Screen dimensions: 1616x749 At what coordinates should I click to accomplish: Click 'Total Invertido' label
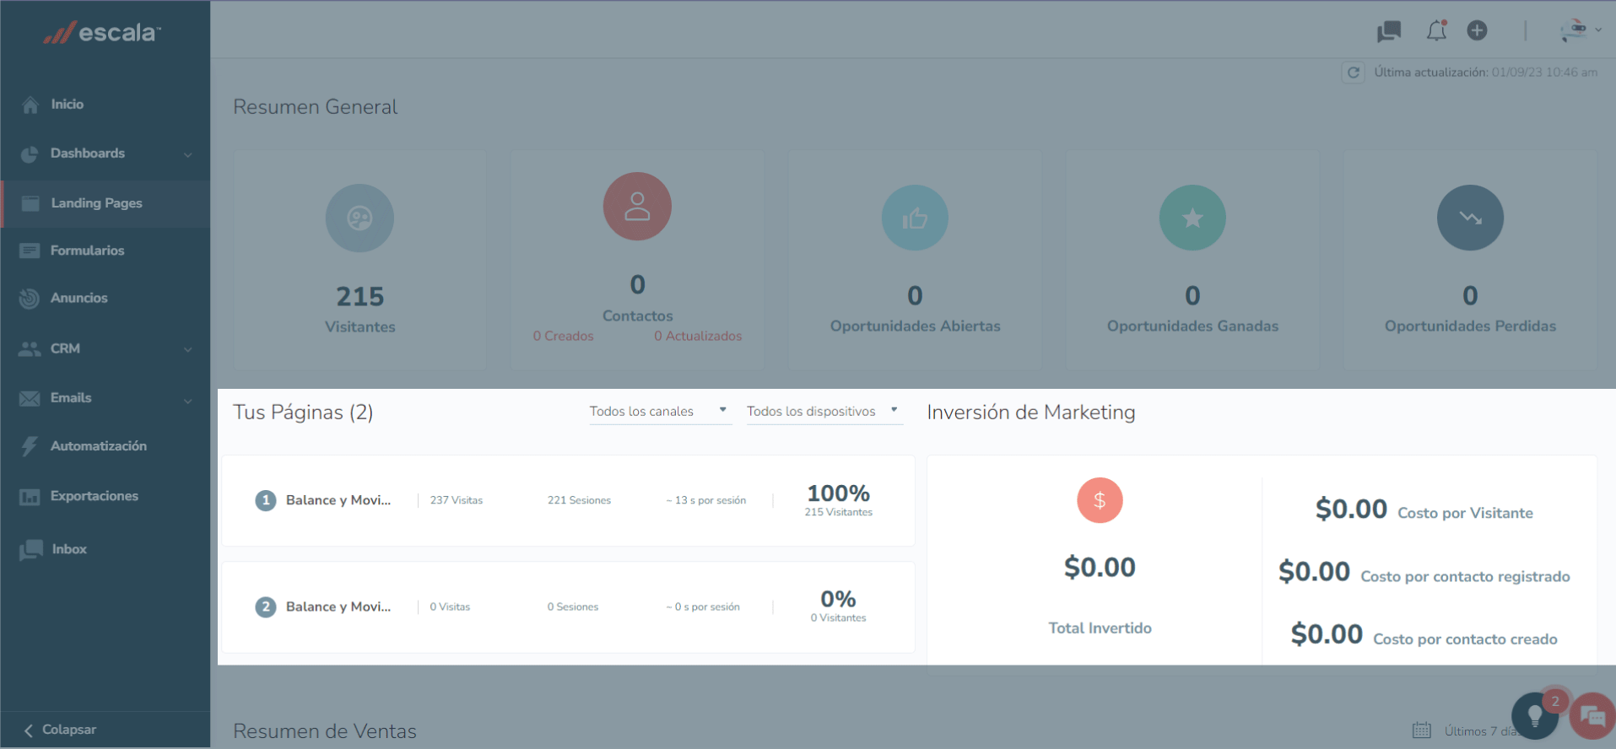pyautogui.click(x=1100, y=628)
